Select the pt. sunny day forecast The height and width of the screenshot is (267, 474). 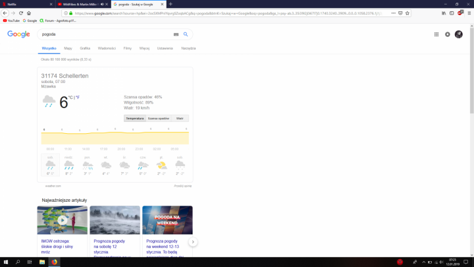(161, 165)
